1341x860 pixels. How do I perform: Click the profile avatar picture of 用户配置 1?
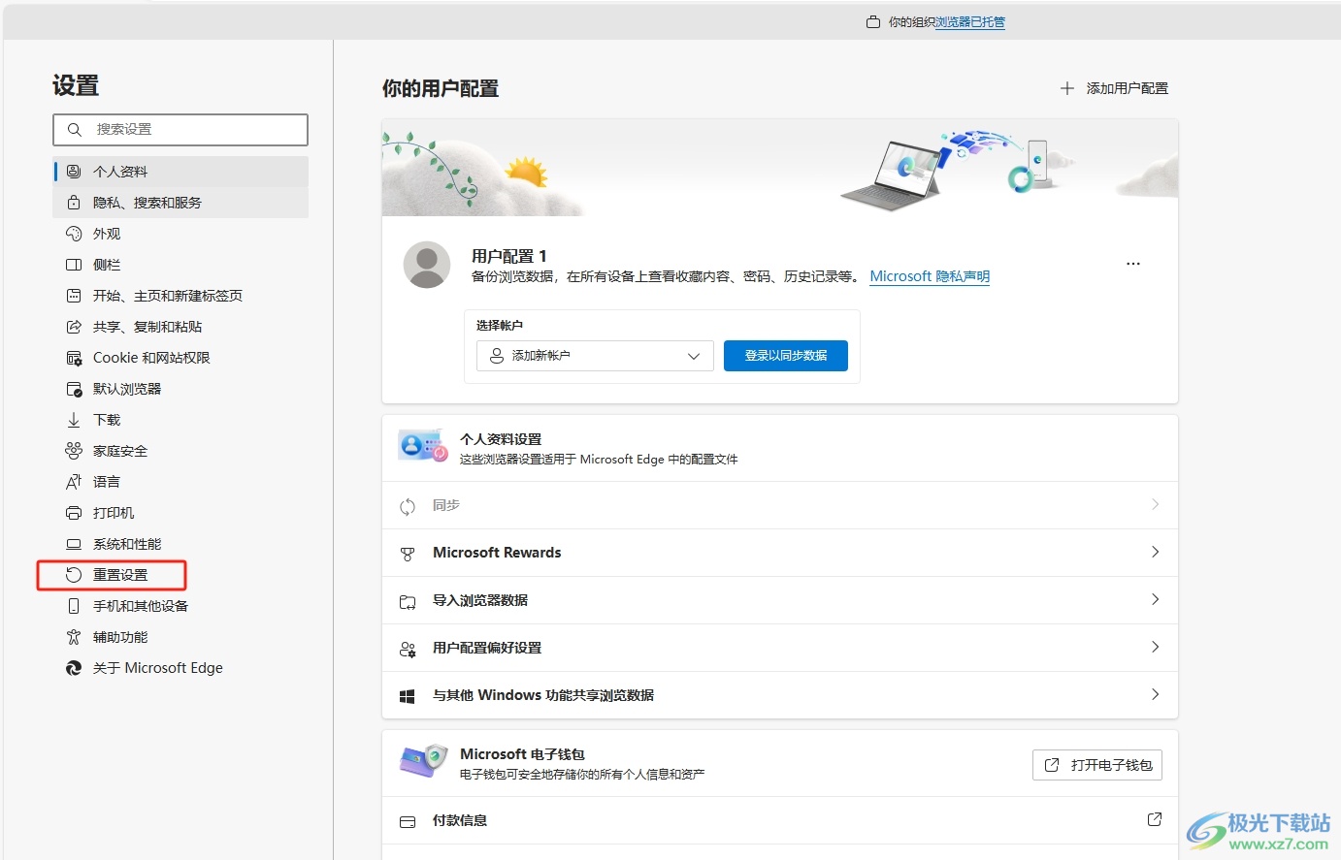(x=427, y=265)
